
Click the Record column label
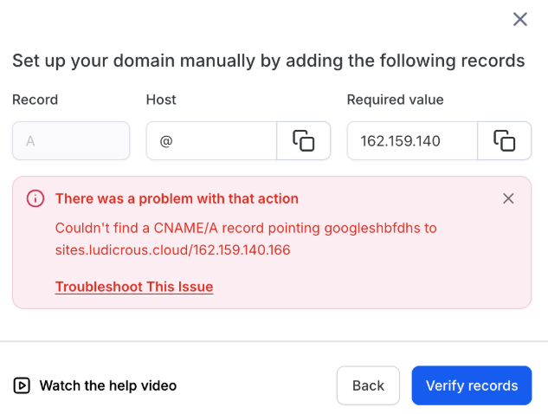[35, 100]
